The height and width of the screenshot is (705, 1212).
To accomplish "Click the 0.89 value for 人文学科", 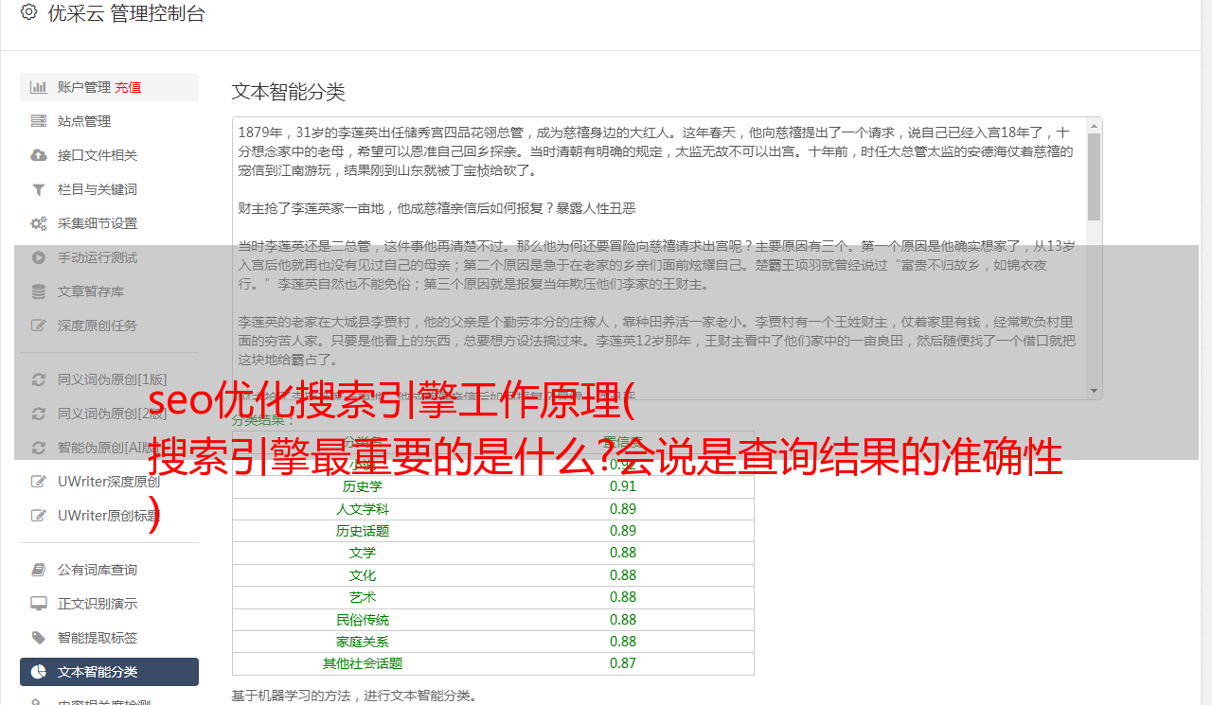I will (623, 509).
